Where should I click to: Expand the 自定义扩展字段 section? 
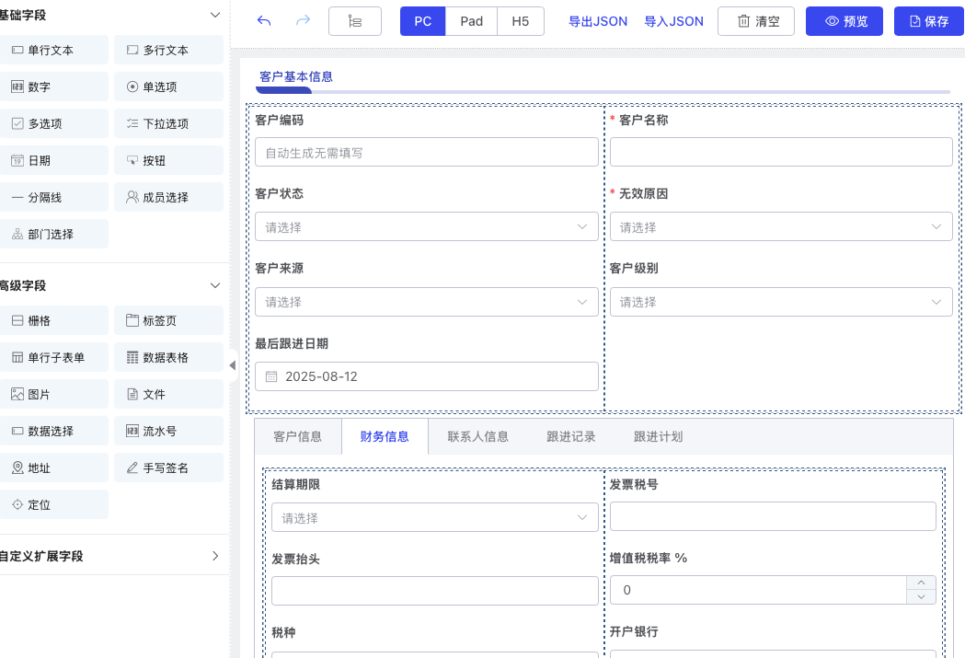[x=214, y=556]
